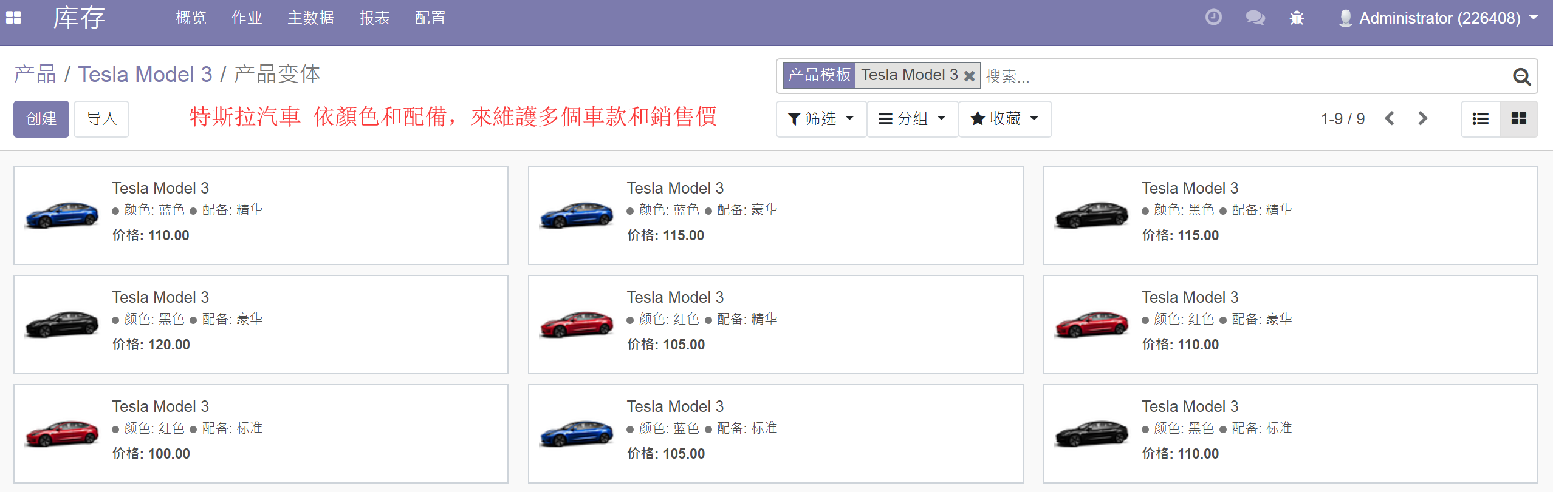Go to Tesla Model 3 breadcrumb link

(x=145, y=75)
